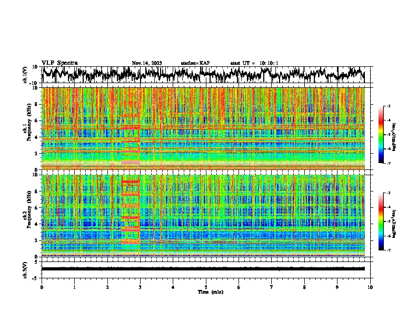Select the date text "Nov.14, 2023"
The image size is (417, 322).
click(x=147, y=63)
